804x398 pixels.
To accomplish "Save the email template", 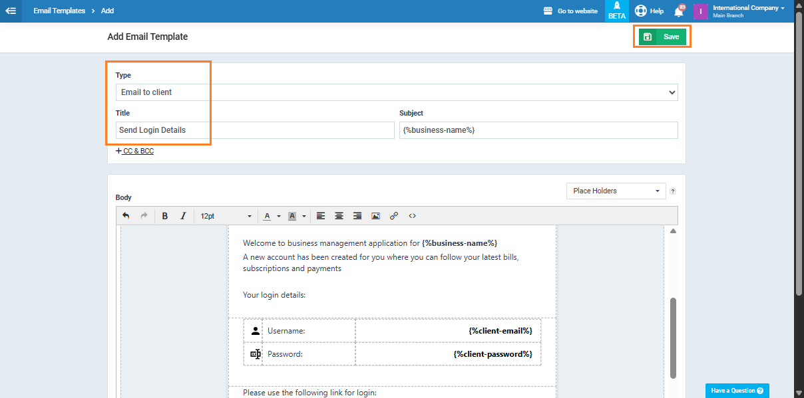I will 662,37.
